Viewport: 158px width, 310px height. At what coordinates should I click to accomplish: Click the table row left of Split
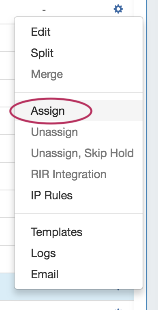tap(7, 65)
